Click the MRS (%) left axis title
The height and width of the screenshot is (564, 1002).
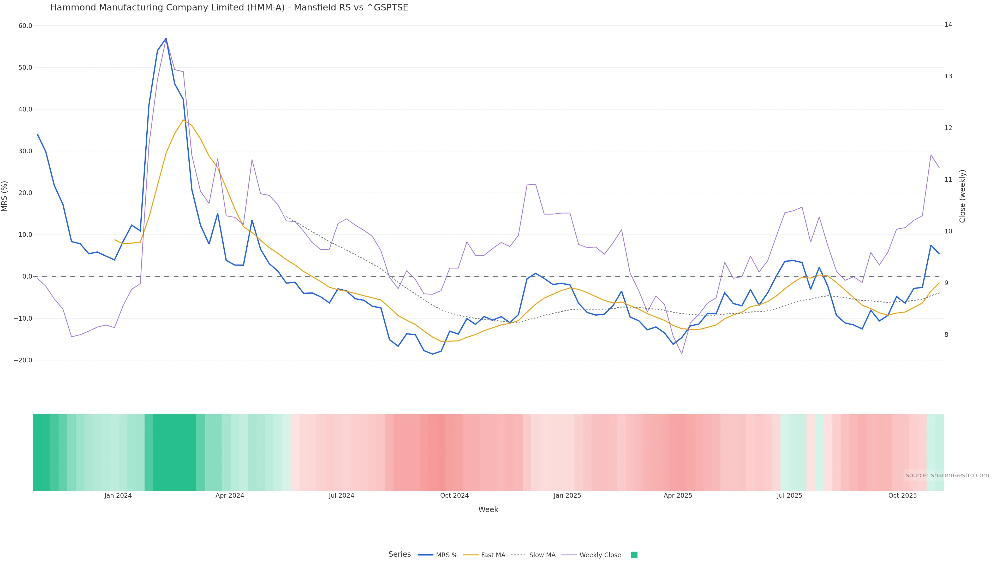[5, 196]
